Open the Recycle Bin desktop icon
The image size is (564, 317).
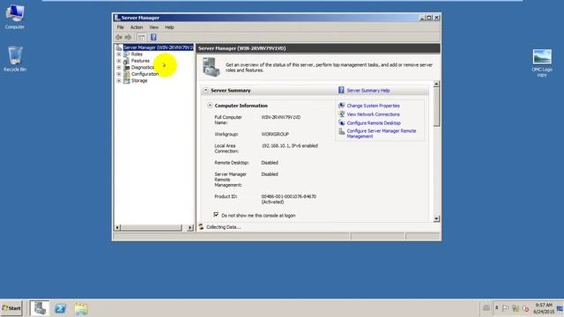pos(15,59)
